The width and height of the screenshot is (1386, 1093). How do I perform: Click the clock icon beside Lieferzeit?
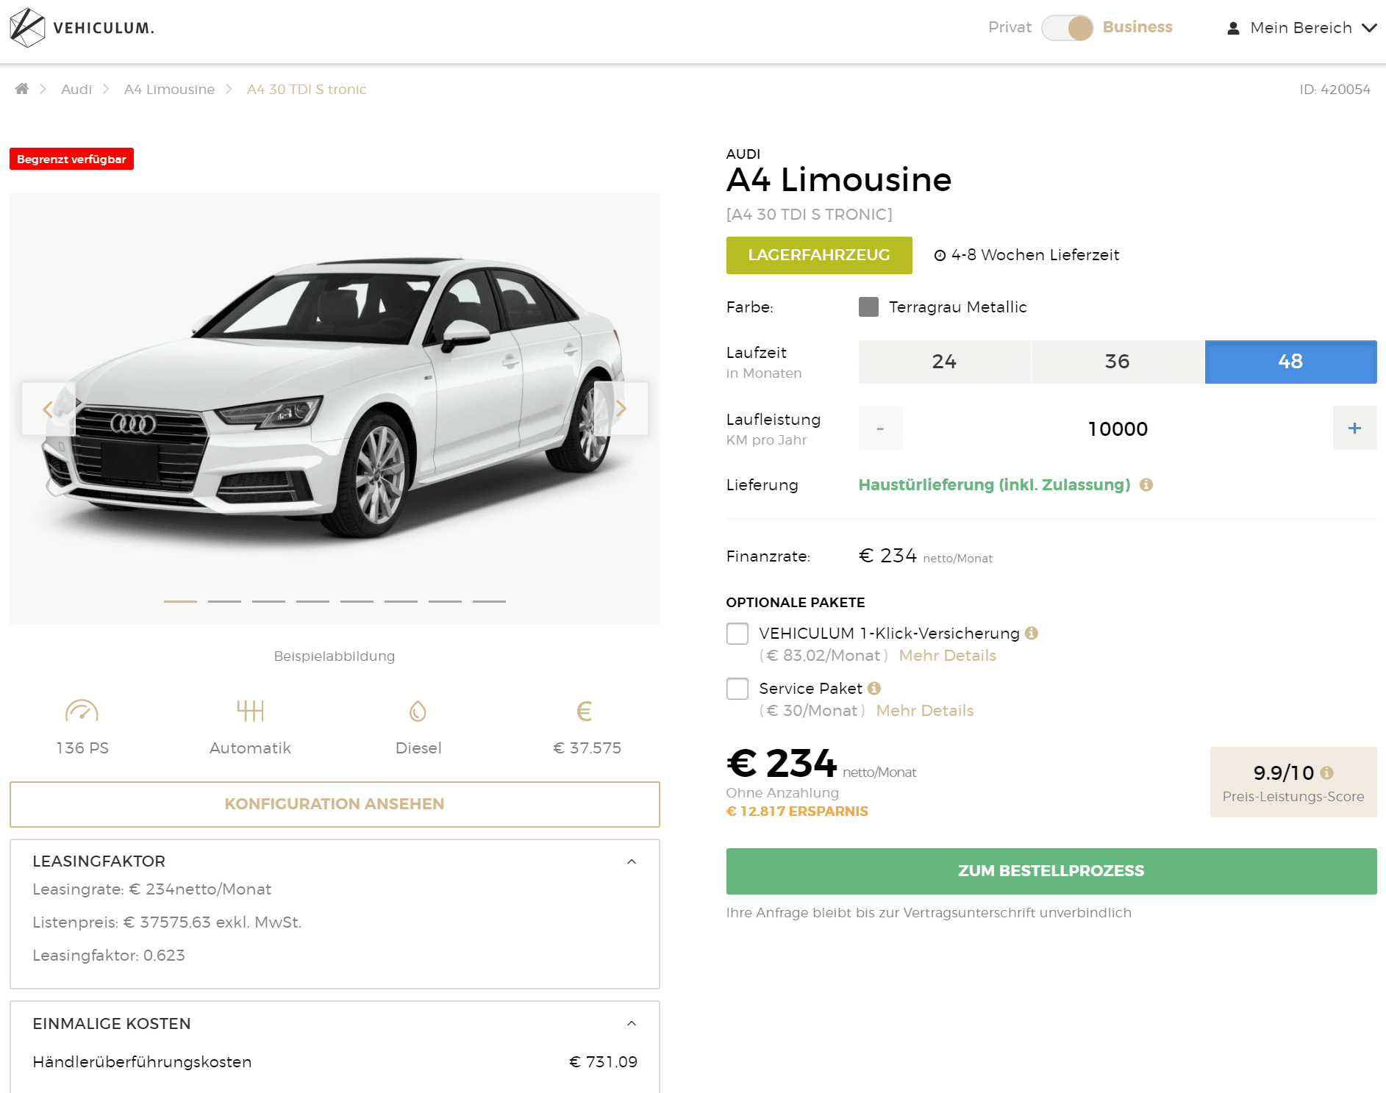click(940, 255)
